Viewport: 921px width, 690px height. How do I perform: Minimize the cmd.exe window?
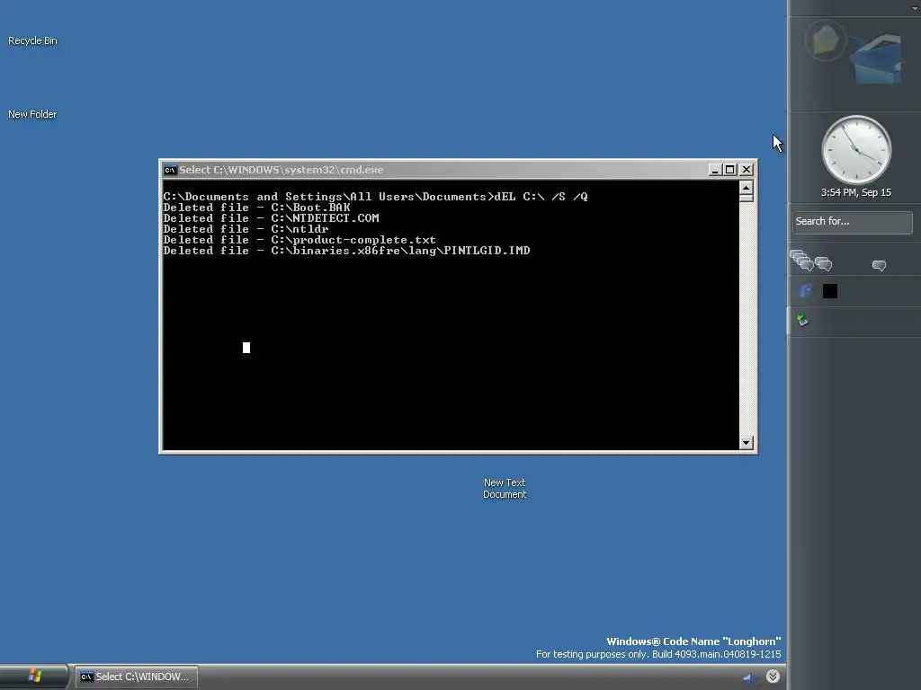coord(715,170)
